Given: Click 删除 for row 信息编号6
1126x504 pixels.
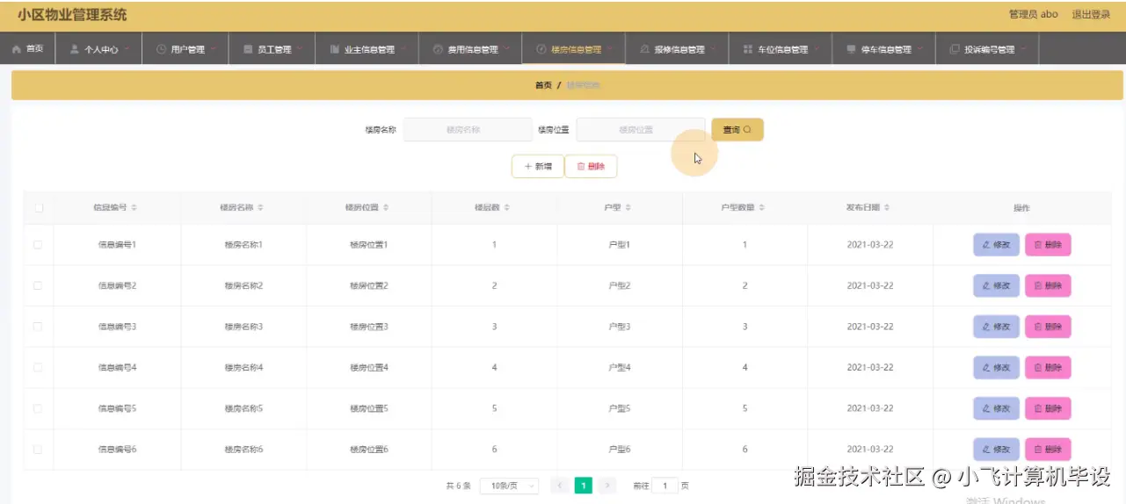Looking at the screenshot, I should click(x=1048, y=449).
